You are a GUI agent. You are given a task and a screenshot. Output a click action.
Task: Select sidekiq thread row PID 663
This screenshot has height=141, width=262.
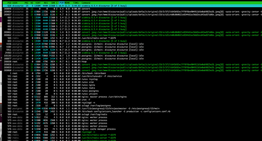pos(133,18)
